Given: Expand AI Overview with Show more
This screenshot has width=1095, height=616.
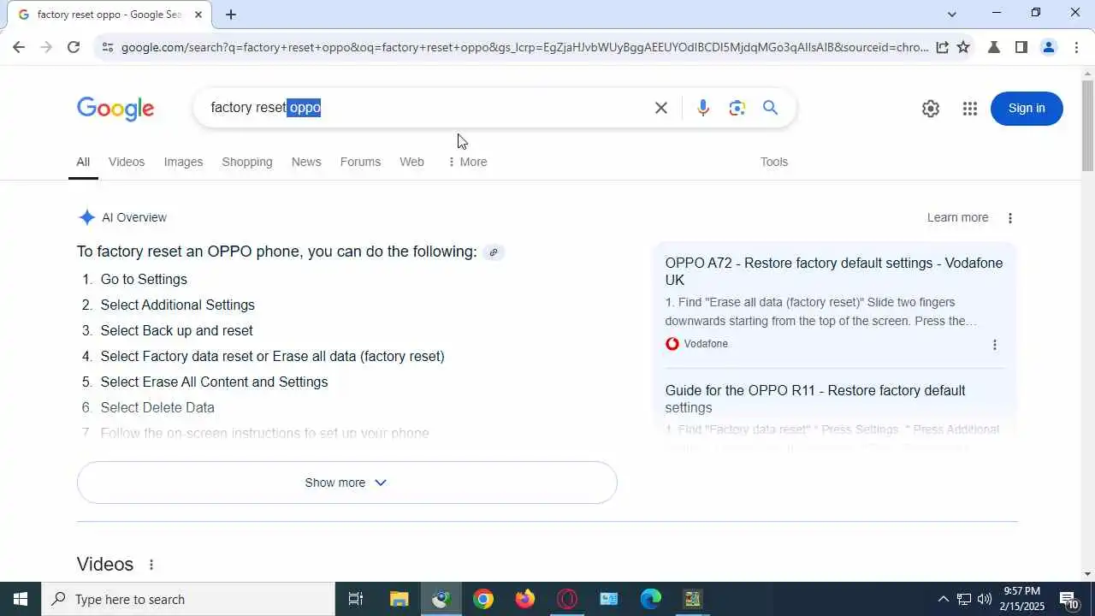Looking at the screenshot, I should (346, 483).
